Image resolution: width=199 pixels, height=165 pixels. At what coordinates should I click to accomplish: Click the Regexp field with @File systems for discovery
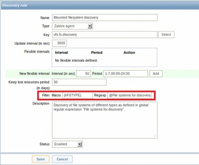coord(130,95)
